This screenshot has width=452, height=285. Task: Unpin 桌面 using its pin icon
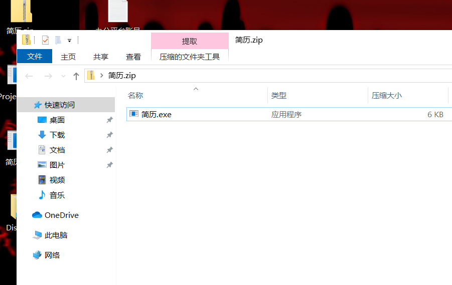[x=110, y=120]
